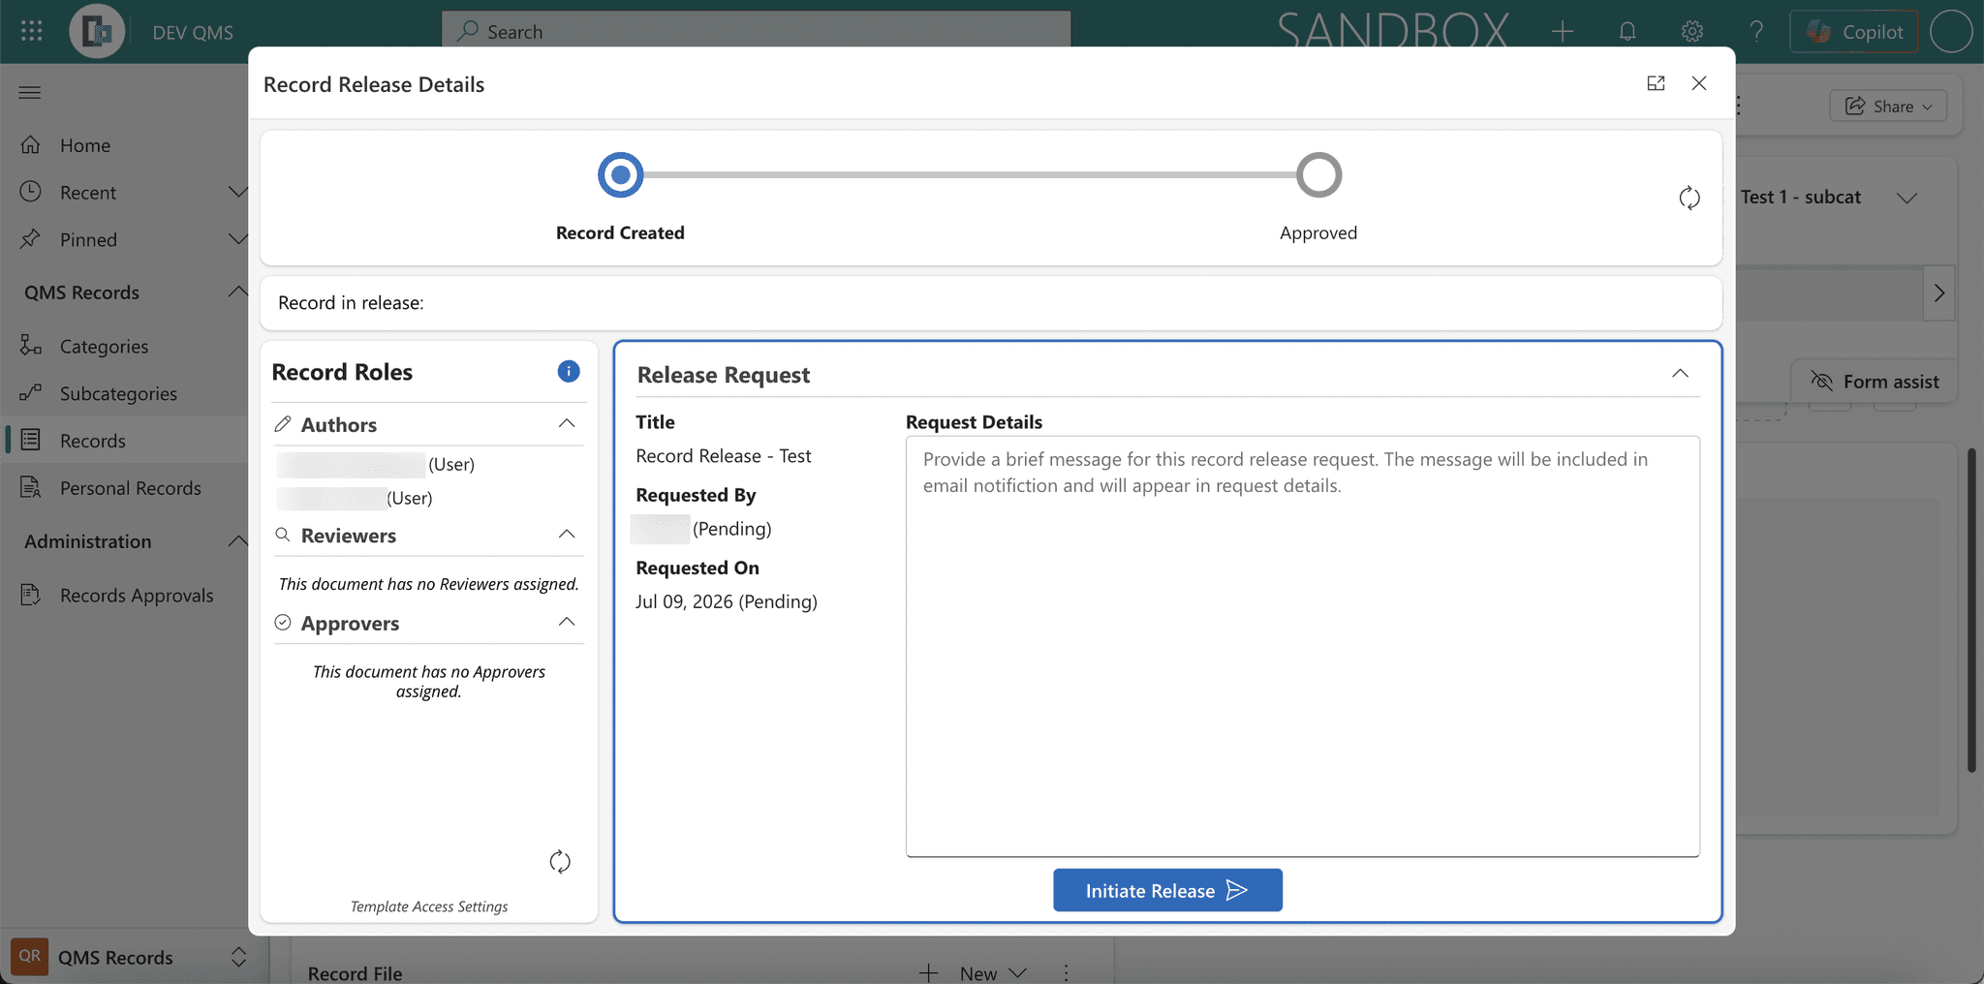Open notifications bell icon

[1627, 31]
